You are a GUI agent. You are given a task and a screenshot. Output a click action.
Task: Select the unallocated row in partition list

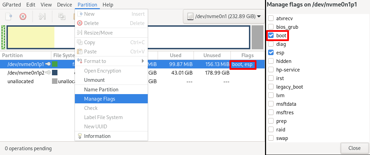(21, 81)
